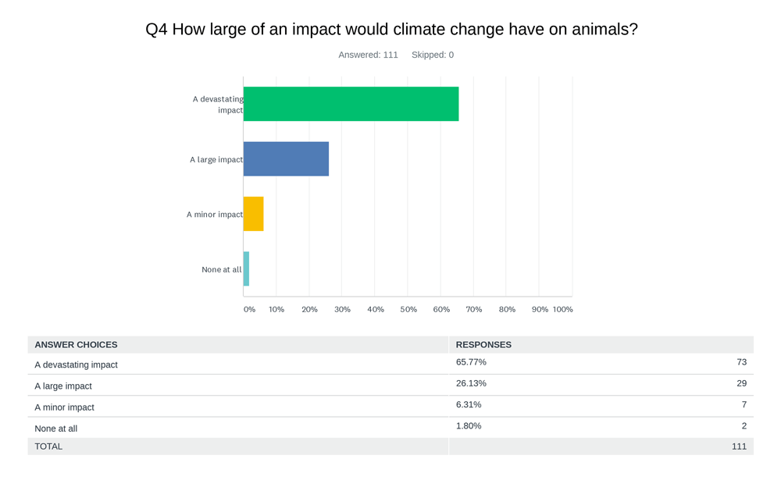Click the Q4 question title
Viewport: 781px width, 480px height.
click(391, 30)
